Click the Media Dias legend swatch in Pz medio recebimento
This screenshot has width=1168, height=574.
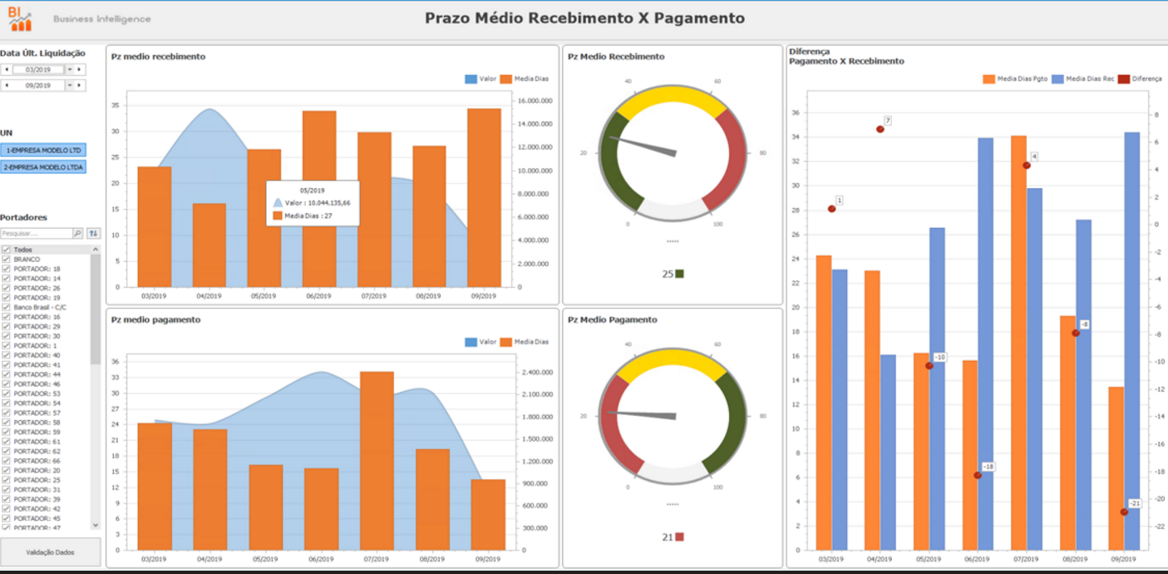[x=505, y=79]
